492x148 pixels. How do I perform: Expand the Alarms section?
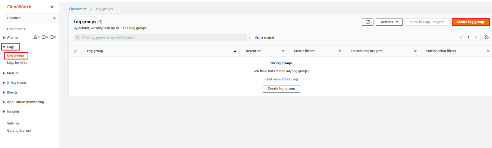(x=4, y=38)
